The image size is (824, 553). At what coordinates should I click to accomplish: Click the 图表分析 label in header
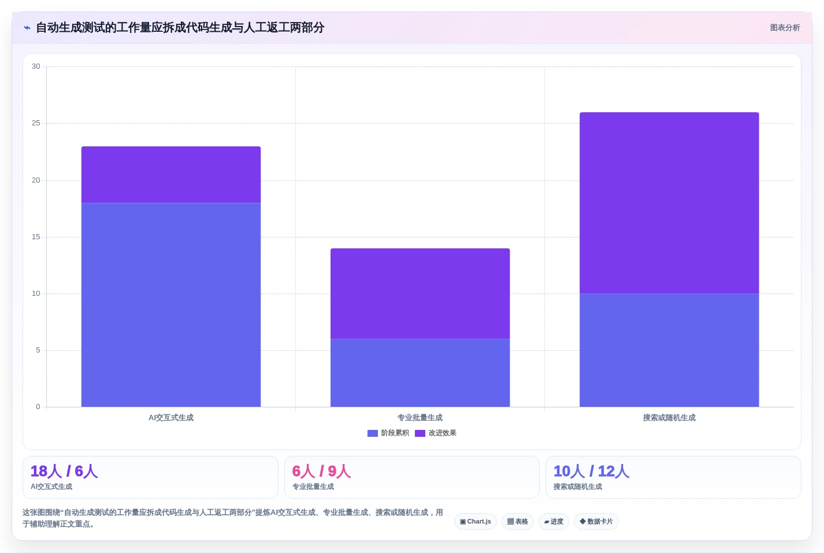(x=785, y=28)
